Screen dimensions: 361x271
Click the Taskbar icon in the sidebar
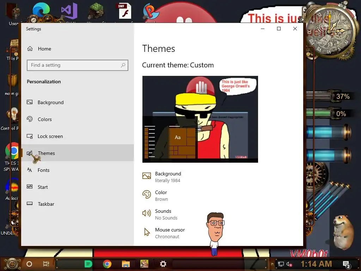pos(30,204)
